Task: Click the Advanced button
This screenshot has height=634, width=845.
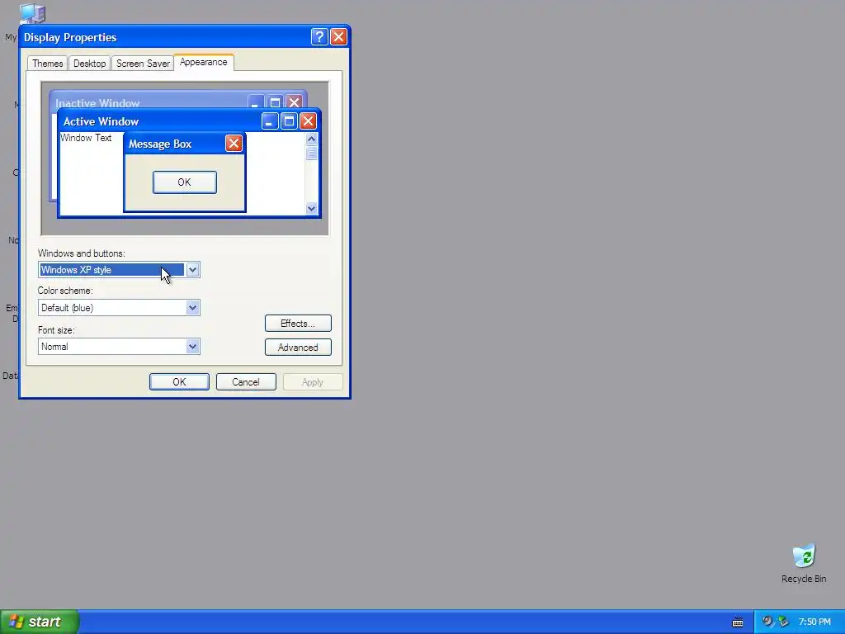Action: tap(298, 348)
